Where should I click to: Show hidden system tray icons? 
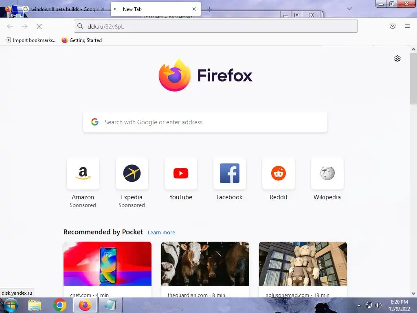click(359, 305)
